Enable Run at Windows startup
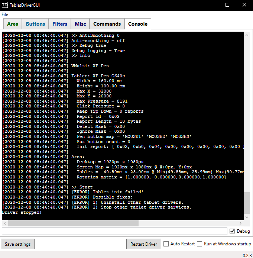Screen dimensions: 253x258 point(200,244)
